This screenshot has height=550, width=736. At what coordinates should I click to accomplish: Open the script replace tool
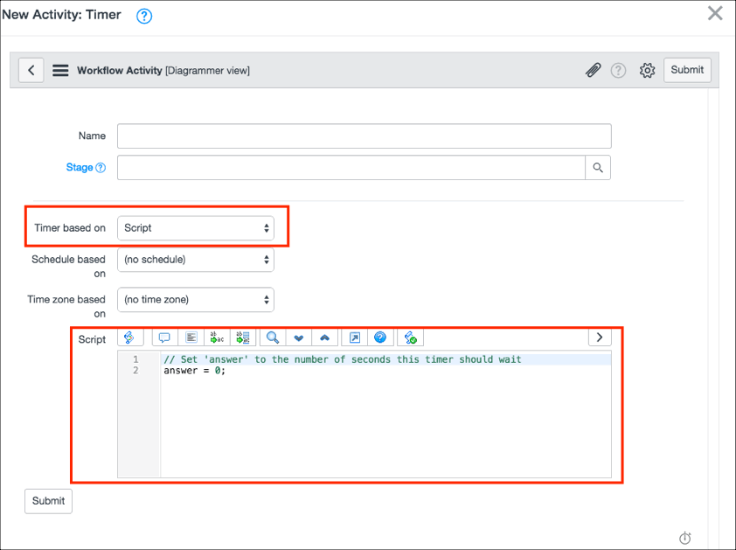216,337
